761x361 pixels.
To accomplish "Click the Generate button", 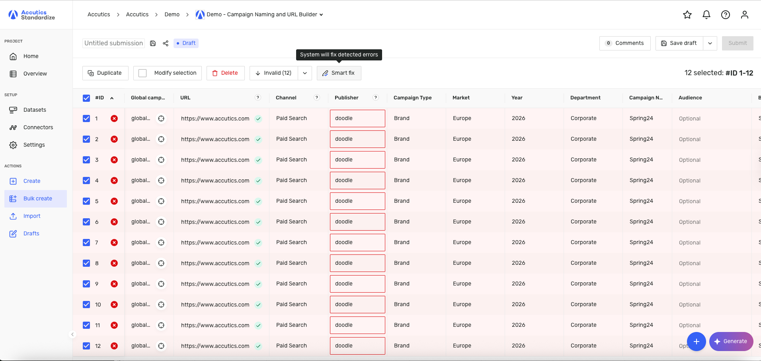I will pyautogui.click(x=731, y=342).
